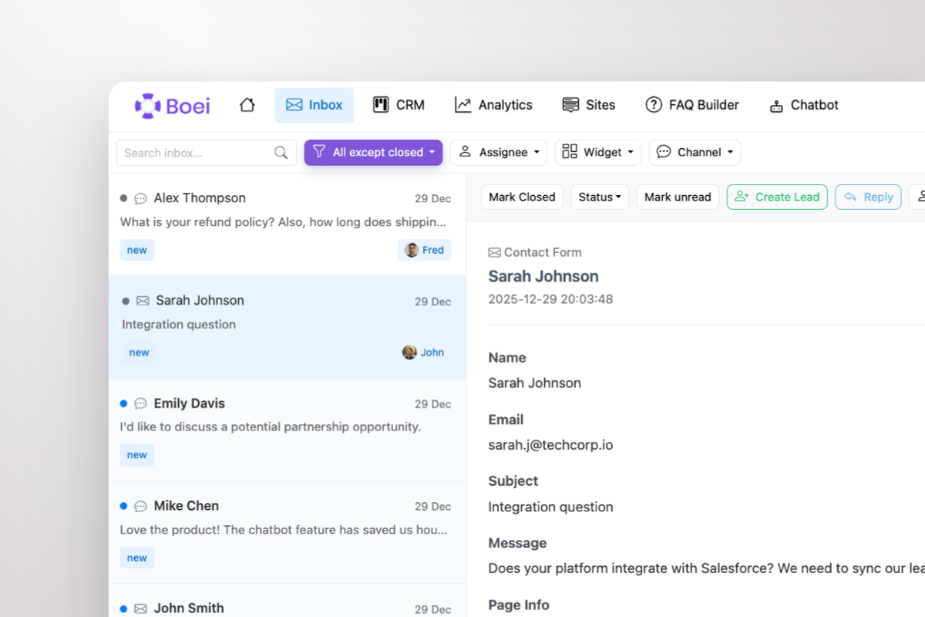Viewport: 925px width, 617px height.
Task: Click the Mark Closed button
Action: pos(522,197)
